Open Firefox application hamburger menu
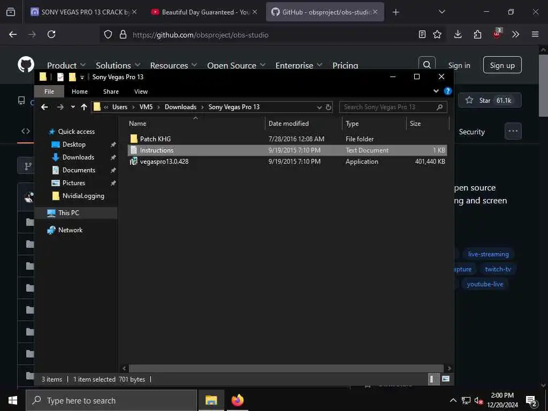 pyautogui.click(x=535, y=34)
